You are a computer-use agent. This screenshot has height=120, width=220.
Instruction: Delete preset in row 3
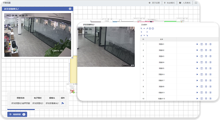point(206,56)
